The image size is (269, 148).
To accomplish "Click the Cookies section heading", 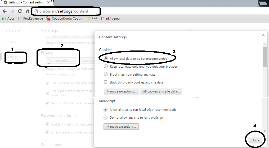I will [105, 50].
